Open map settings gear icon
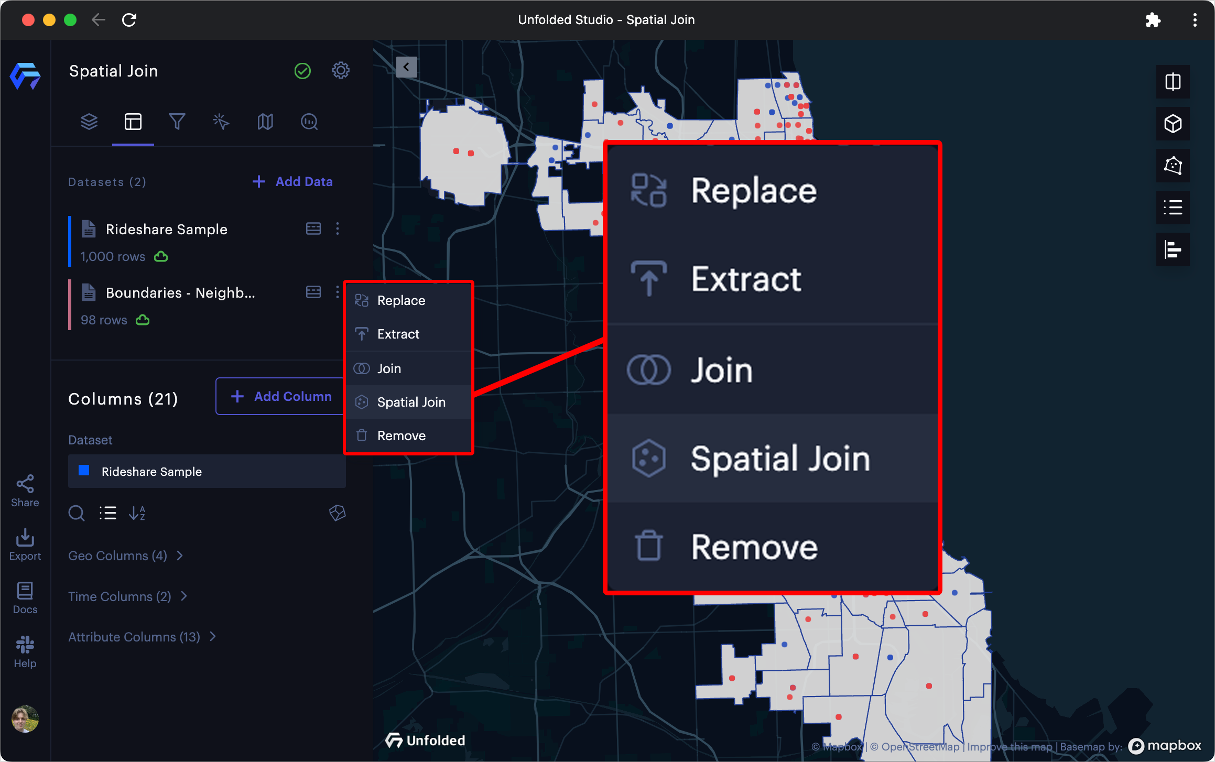 [x=341, y=70]
